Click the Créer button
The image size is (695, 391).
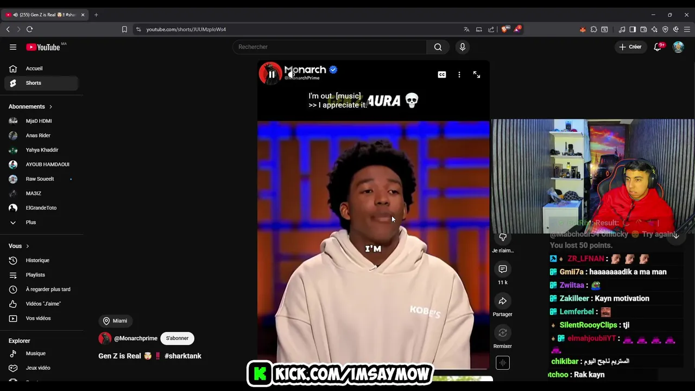[x=630, y=47]
